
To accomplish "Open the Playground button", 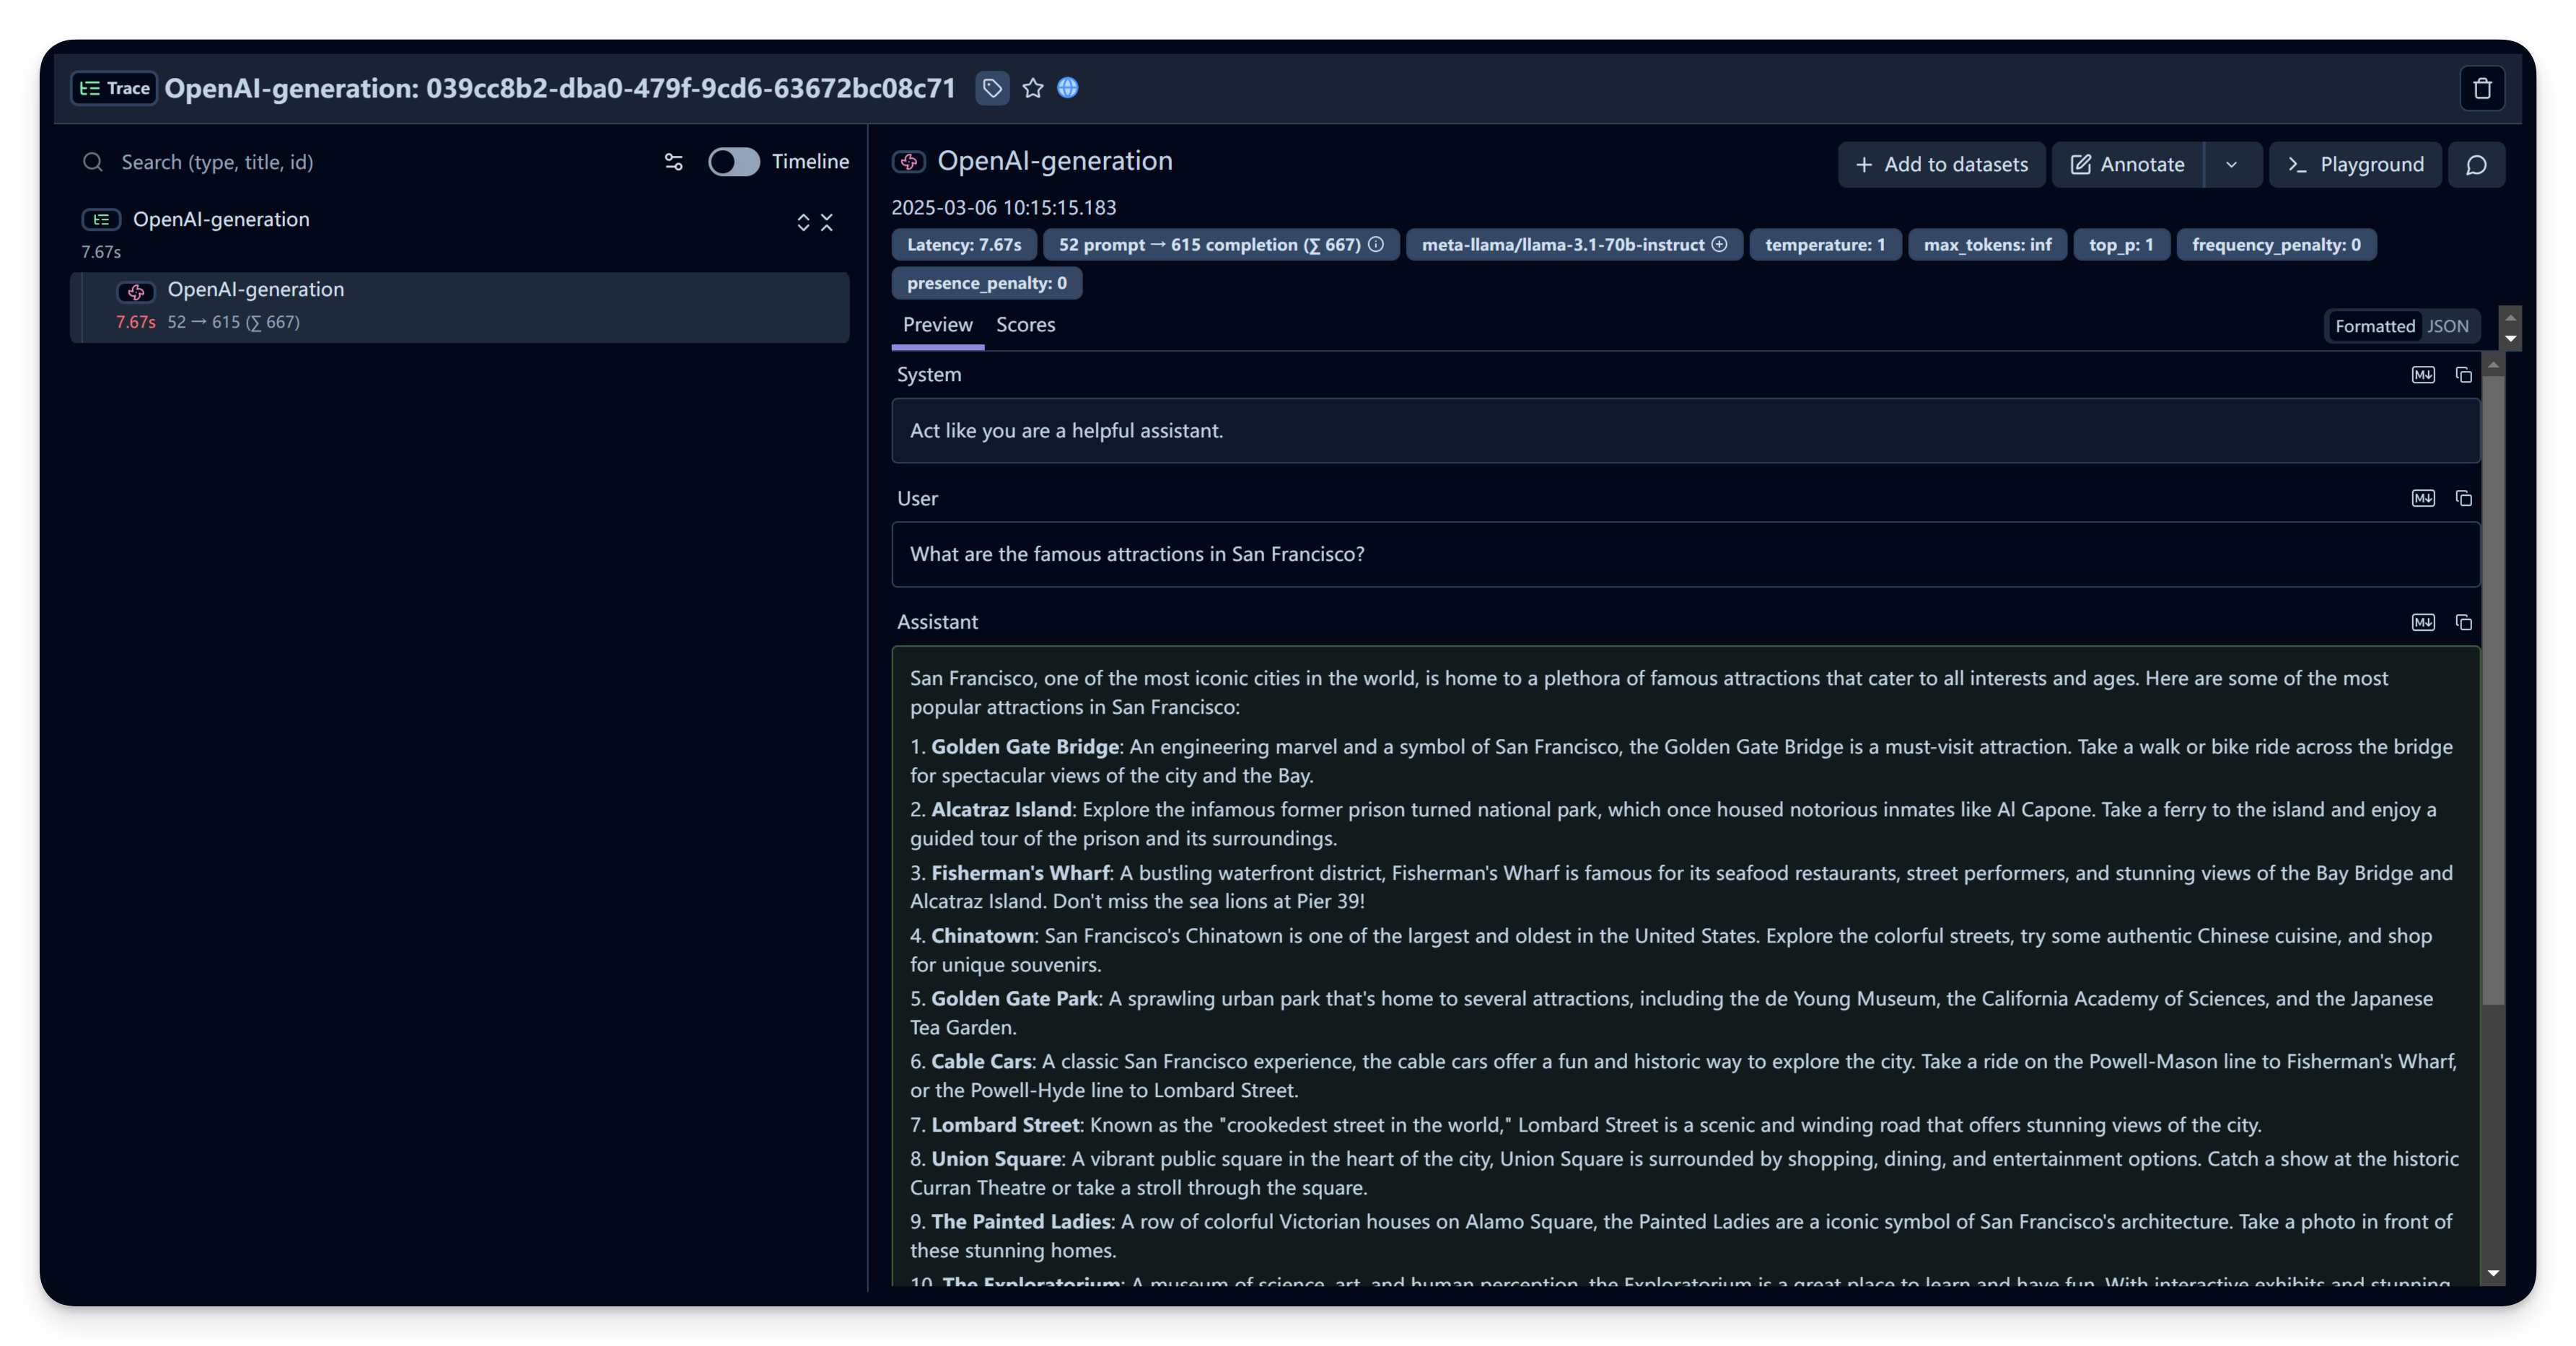I will tap(2355, 165).
